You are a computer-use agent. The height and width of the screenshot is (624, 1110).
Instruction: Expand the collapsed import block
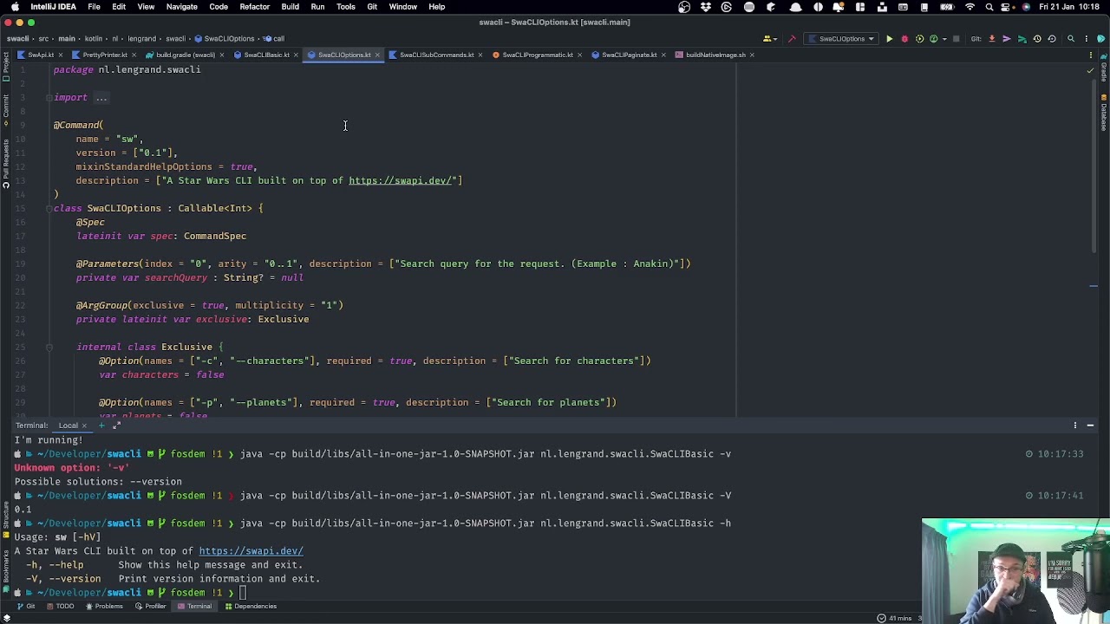[x=101, y=97]
